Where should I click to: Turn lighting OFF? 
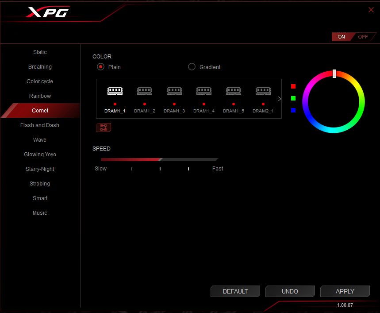pyautogui.click(x=363, y=37)
